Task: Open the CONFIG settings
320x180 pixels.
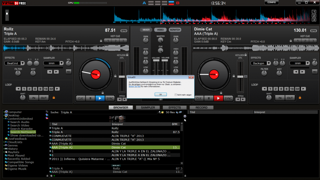Action: tap(272, 2)
